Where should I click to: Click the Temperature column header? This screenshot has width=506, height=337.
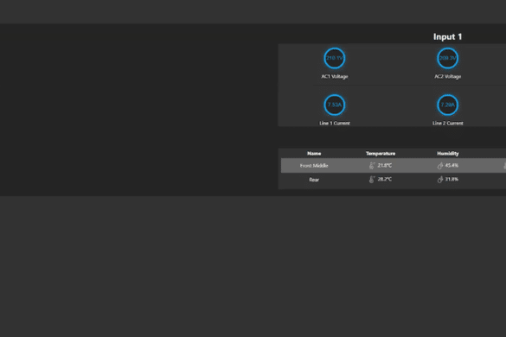(381, 154)
